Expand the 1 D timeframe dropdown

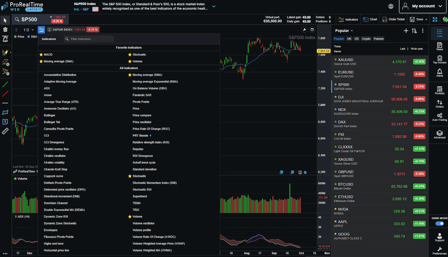pyautogui.click(x=28, y=30)
